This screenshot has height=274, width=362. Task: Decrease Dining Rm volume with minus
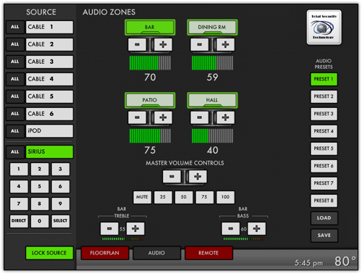pos(199,44)
